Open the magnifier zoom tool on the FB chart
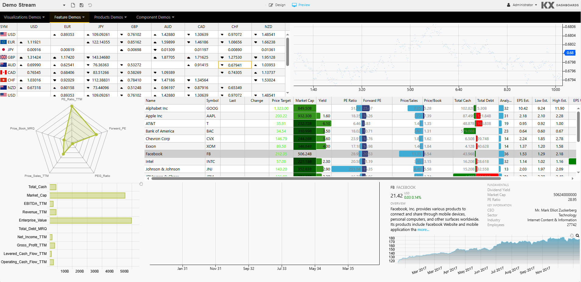Image resolution: width=581 pixels, height=282 pixels. 577,236
